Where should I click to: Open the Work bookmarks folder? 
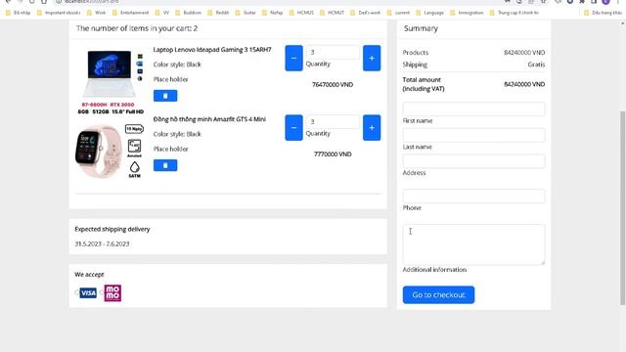[x=97, y=13]
